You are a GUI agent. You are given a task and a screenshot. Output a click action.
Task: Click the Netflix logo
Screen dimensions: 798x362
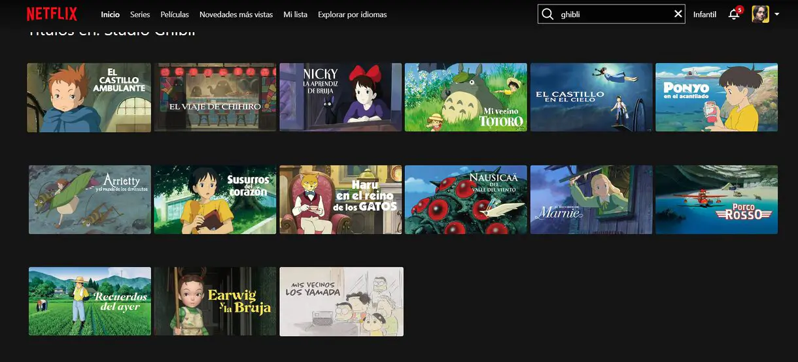pyautogui.click(x=52, y=14)
